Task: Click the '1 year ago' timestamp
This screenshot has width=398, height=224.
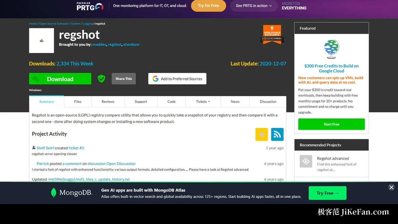Action: point(275,148)
